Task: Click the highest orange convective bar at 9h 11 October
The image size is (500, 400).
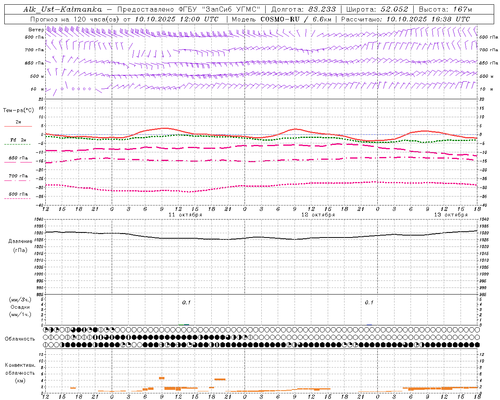Action: click(x=162, y=378)
